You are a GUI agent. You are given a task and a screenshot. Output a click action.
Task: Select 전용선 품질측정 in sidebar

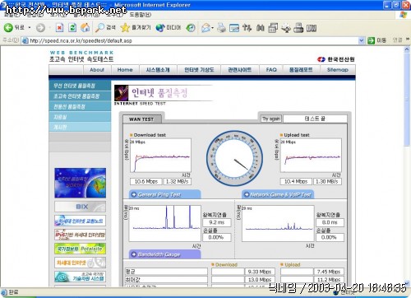coord(80,106)
